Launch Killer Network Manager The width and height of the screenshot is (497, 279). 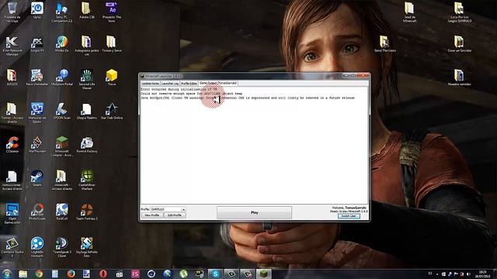12,46
